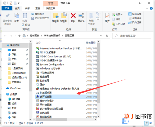155x127 pixels.
Task: Collapse the ribbon with the chevron
Action: 147,8
